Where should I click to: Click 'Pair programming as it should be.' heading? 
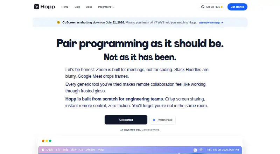pos(140,43)
